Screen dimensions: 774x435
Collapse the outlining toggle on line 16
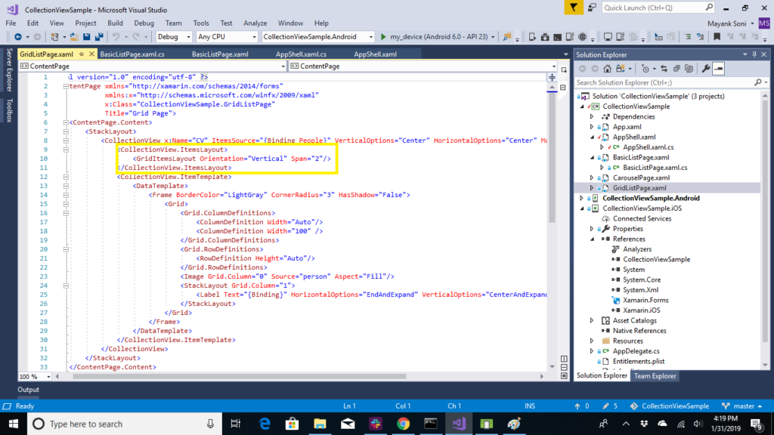pyautogui.click(x=66, y=213)
